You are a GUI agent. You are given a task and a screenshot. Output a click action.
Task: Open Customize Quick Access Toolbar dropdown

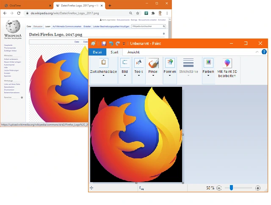[x=124, y=44]
